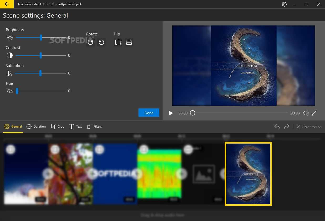Open settings with the gear icon

tap(284, 4)
